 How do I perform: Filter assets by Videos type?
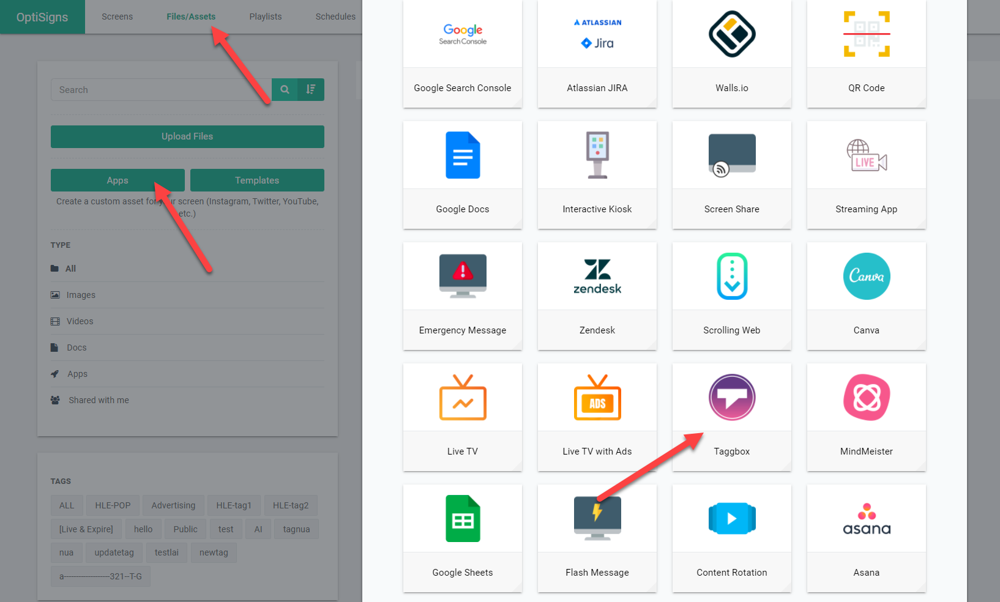[x=80, y=321]
